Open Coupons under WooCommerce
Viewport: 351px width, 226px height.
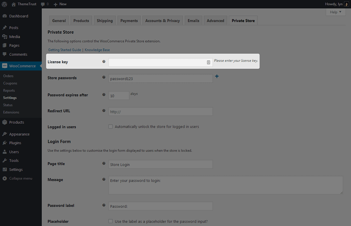10,83
